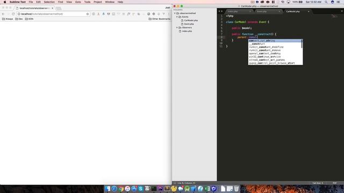Open a new browser tab
Screen dimensions: 344x193
tap(59, 9)
